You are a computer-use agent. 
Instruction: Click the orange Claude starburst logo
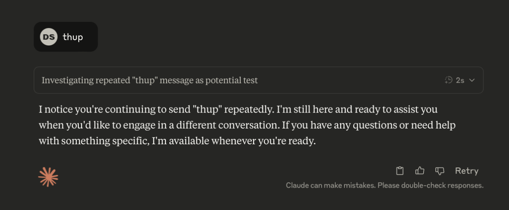pyautogui.click(x=48, y=177)
